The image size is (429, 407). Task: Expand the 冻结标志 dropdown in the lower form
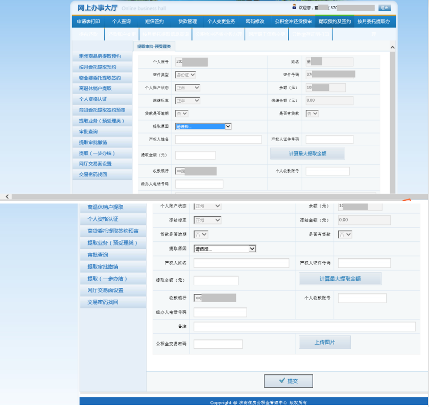(x=207, y=220)
